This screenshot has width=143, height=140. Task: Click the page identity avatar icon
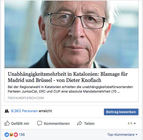130,123
